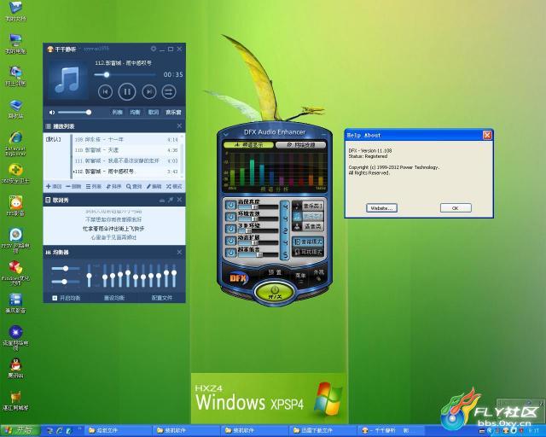Image resolution: width=546 pixels, height=437 pixels.
Task: Open the Recycle Bin desktop icon
Action: tap(15, 108)
